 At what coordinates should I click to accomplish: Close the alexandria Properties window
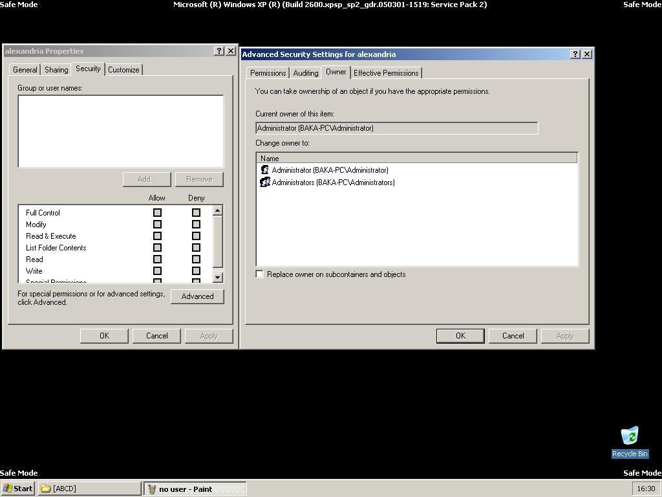[x=231, y=51]
